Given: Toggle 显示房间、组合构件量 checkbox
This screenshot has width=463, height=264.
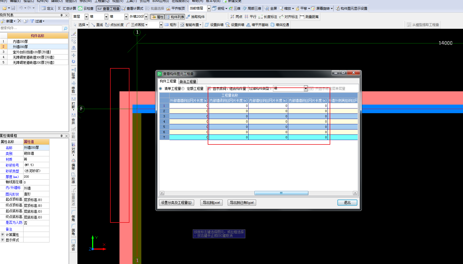Looking at the screenshot, I should coord(209,89).
